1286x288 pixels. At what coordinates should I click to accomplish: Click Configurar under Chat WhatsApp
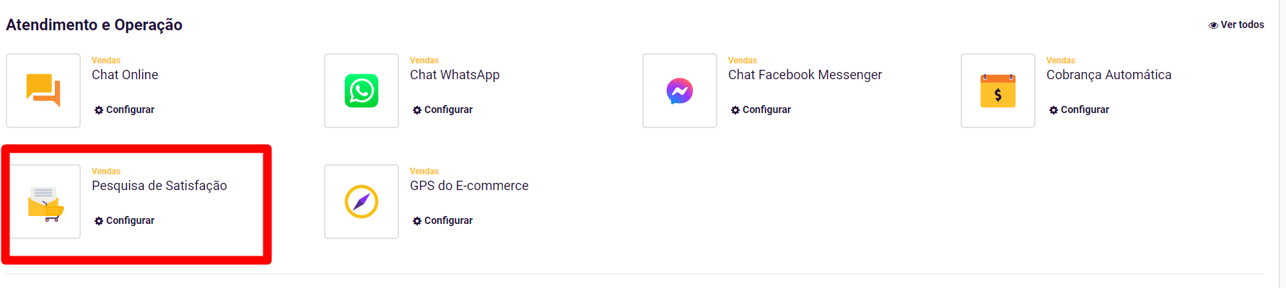(442, 109)
